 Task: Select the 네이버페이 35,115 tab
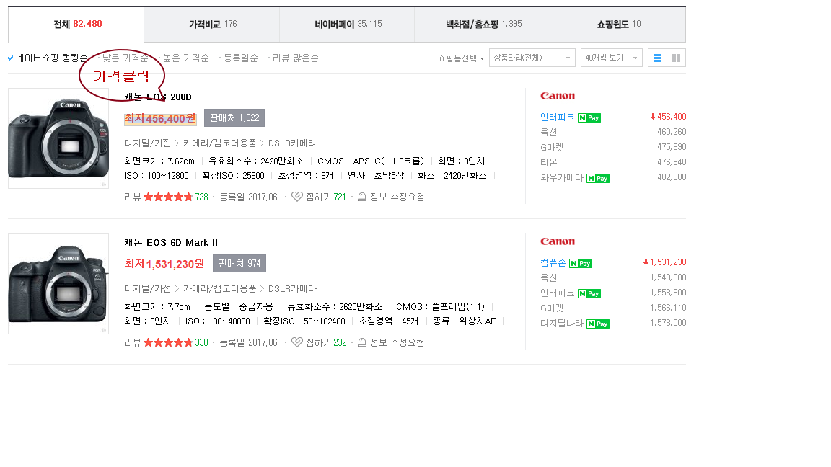coord(347,24)
